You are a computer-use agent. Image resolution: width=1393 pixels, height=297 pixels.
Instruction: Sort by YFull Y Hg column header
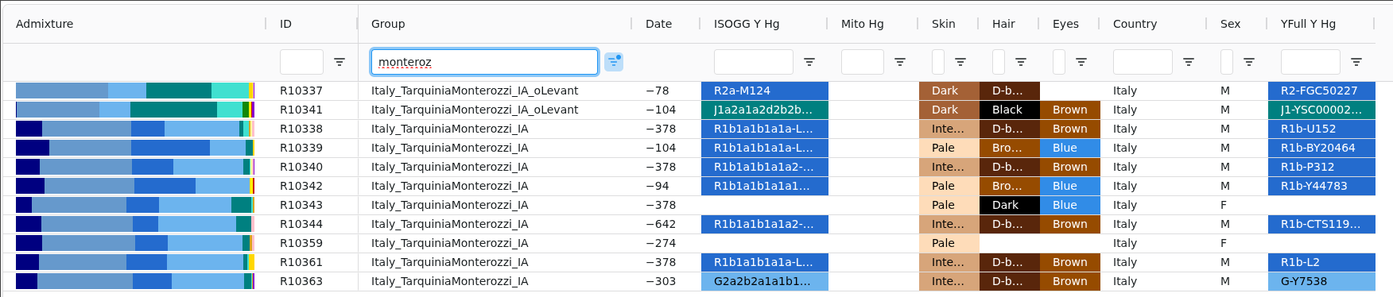pyautogui.click(x=1308, y=24)
